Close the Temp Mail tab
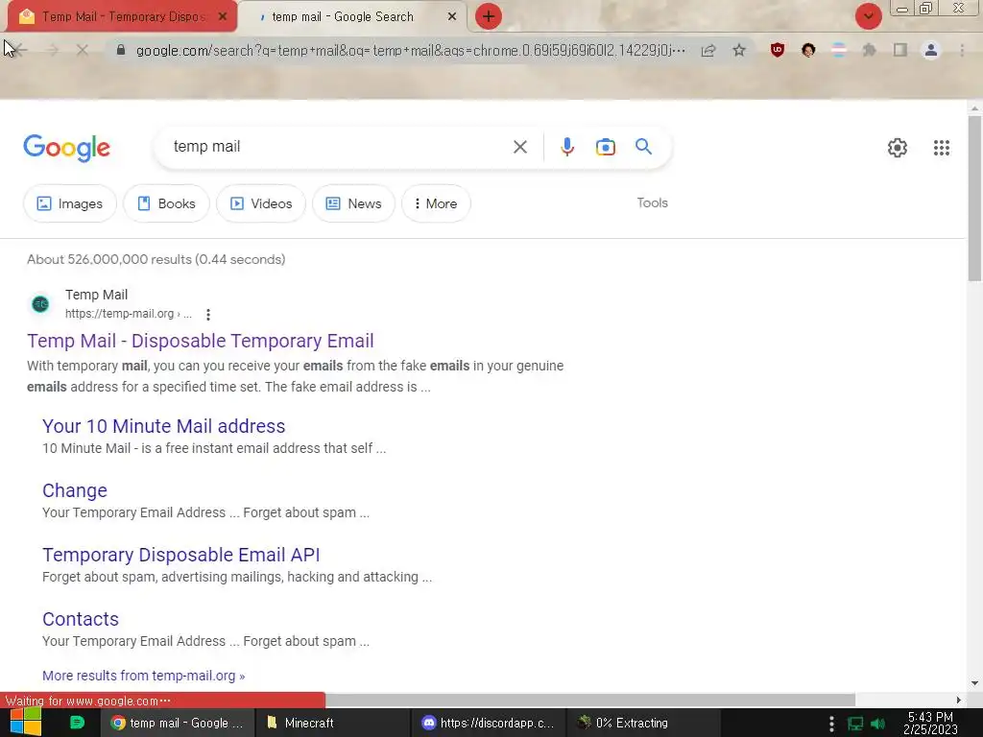The image size is (983, 737). (x=223, y=17)
